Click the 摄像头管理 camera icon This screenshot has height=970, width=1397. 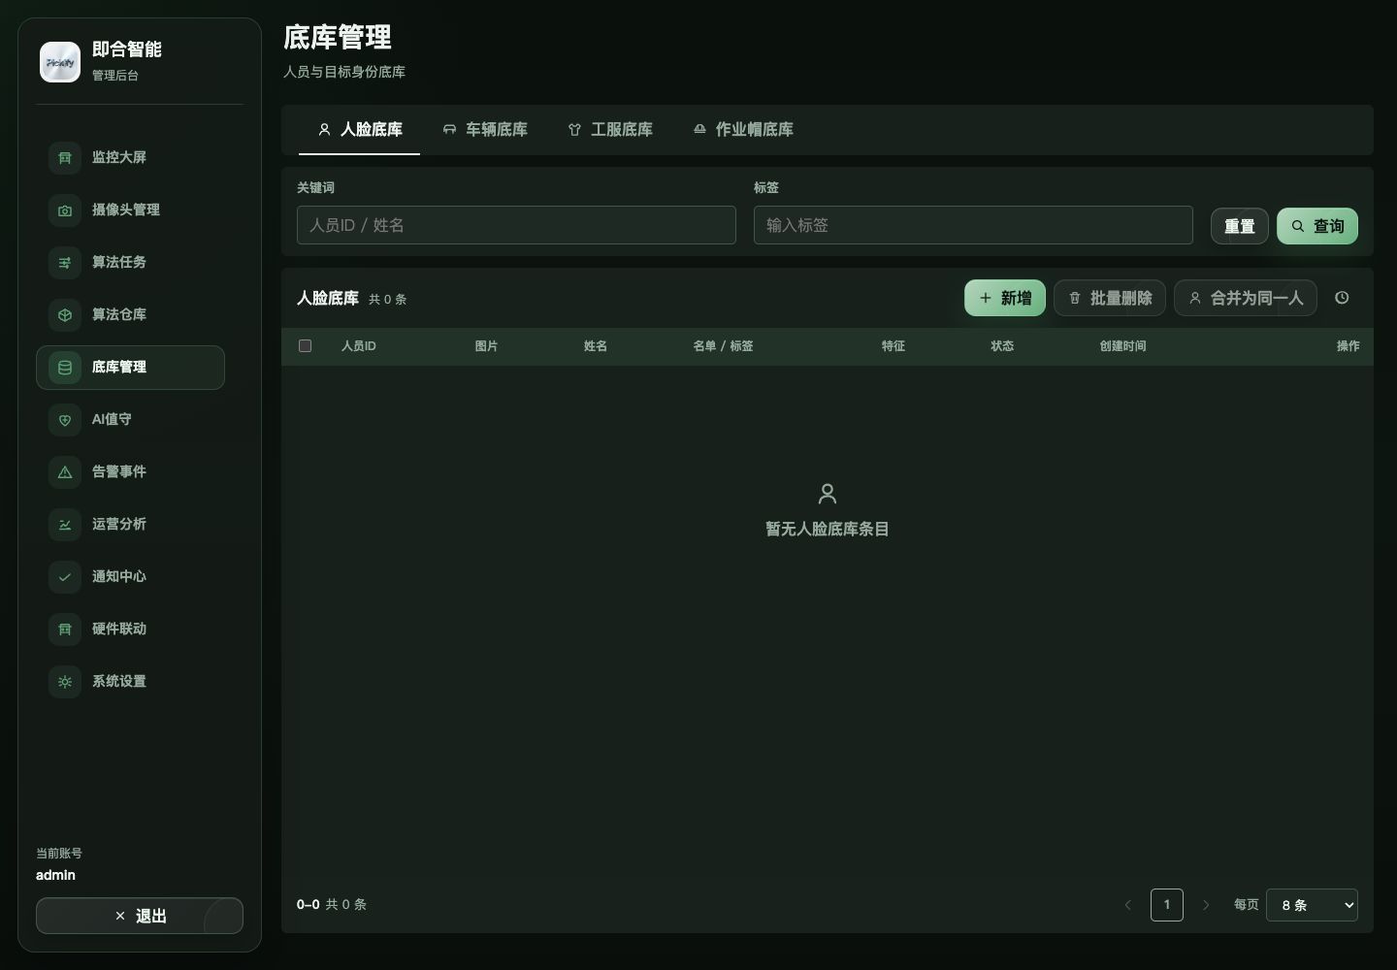click(x=65, y=210)
